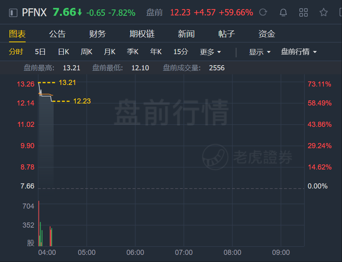This screenshot has width=342, height=262.
Task: Click the refresh quote icon
Action: (263, 12)
